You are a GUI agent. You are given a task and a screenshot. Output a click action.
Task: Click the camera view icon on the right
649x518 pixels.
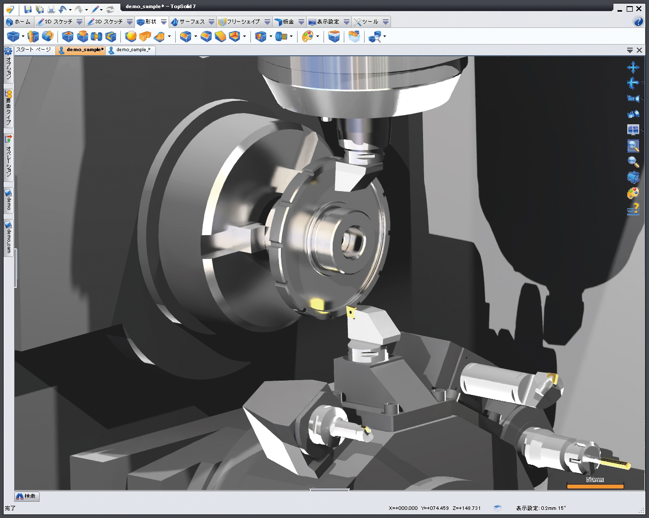point(633,98)
